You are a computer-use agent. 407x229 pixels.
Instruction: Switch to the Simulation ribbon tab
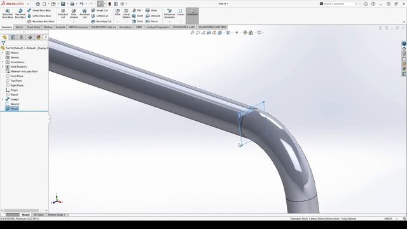125,27
